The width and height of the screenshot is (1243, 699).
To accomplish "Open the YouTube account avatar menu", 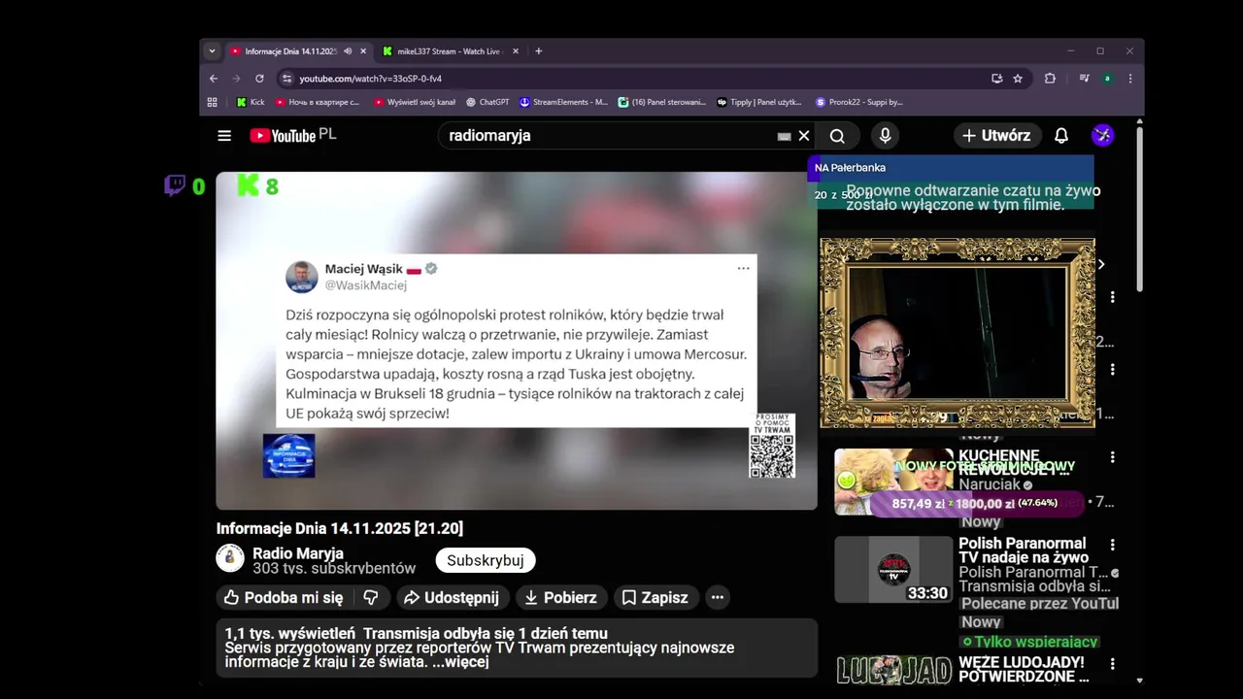I will (1102, 136).
